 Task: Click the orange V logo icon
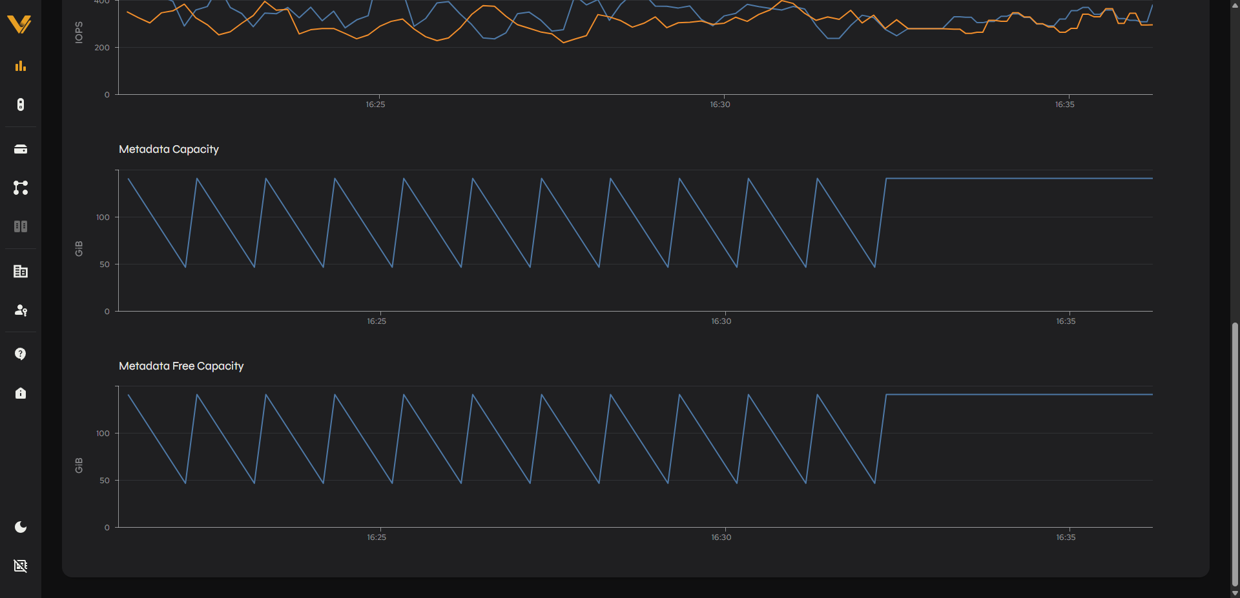[x=19, y=25]
